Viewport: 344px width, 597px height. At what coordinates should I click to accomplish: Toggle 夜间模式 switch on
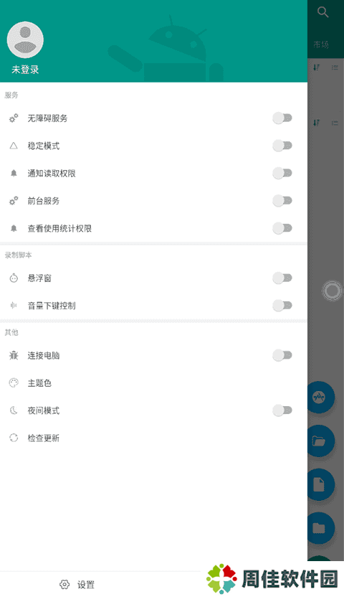[282, 410]
